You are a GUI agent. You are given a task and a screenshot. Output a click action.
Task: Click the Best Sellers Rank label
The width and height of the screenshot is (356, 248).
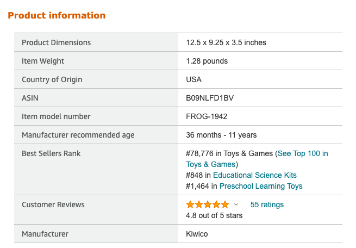[51, 153]
